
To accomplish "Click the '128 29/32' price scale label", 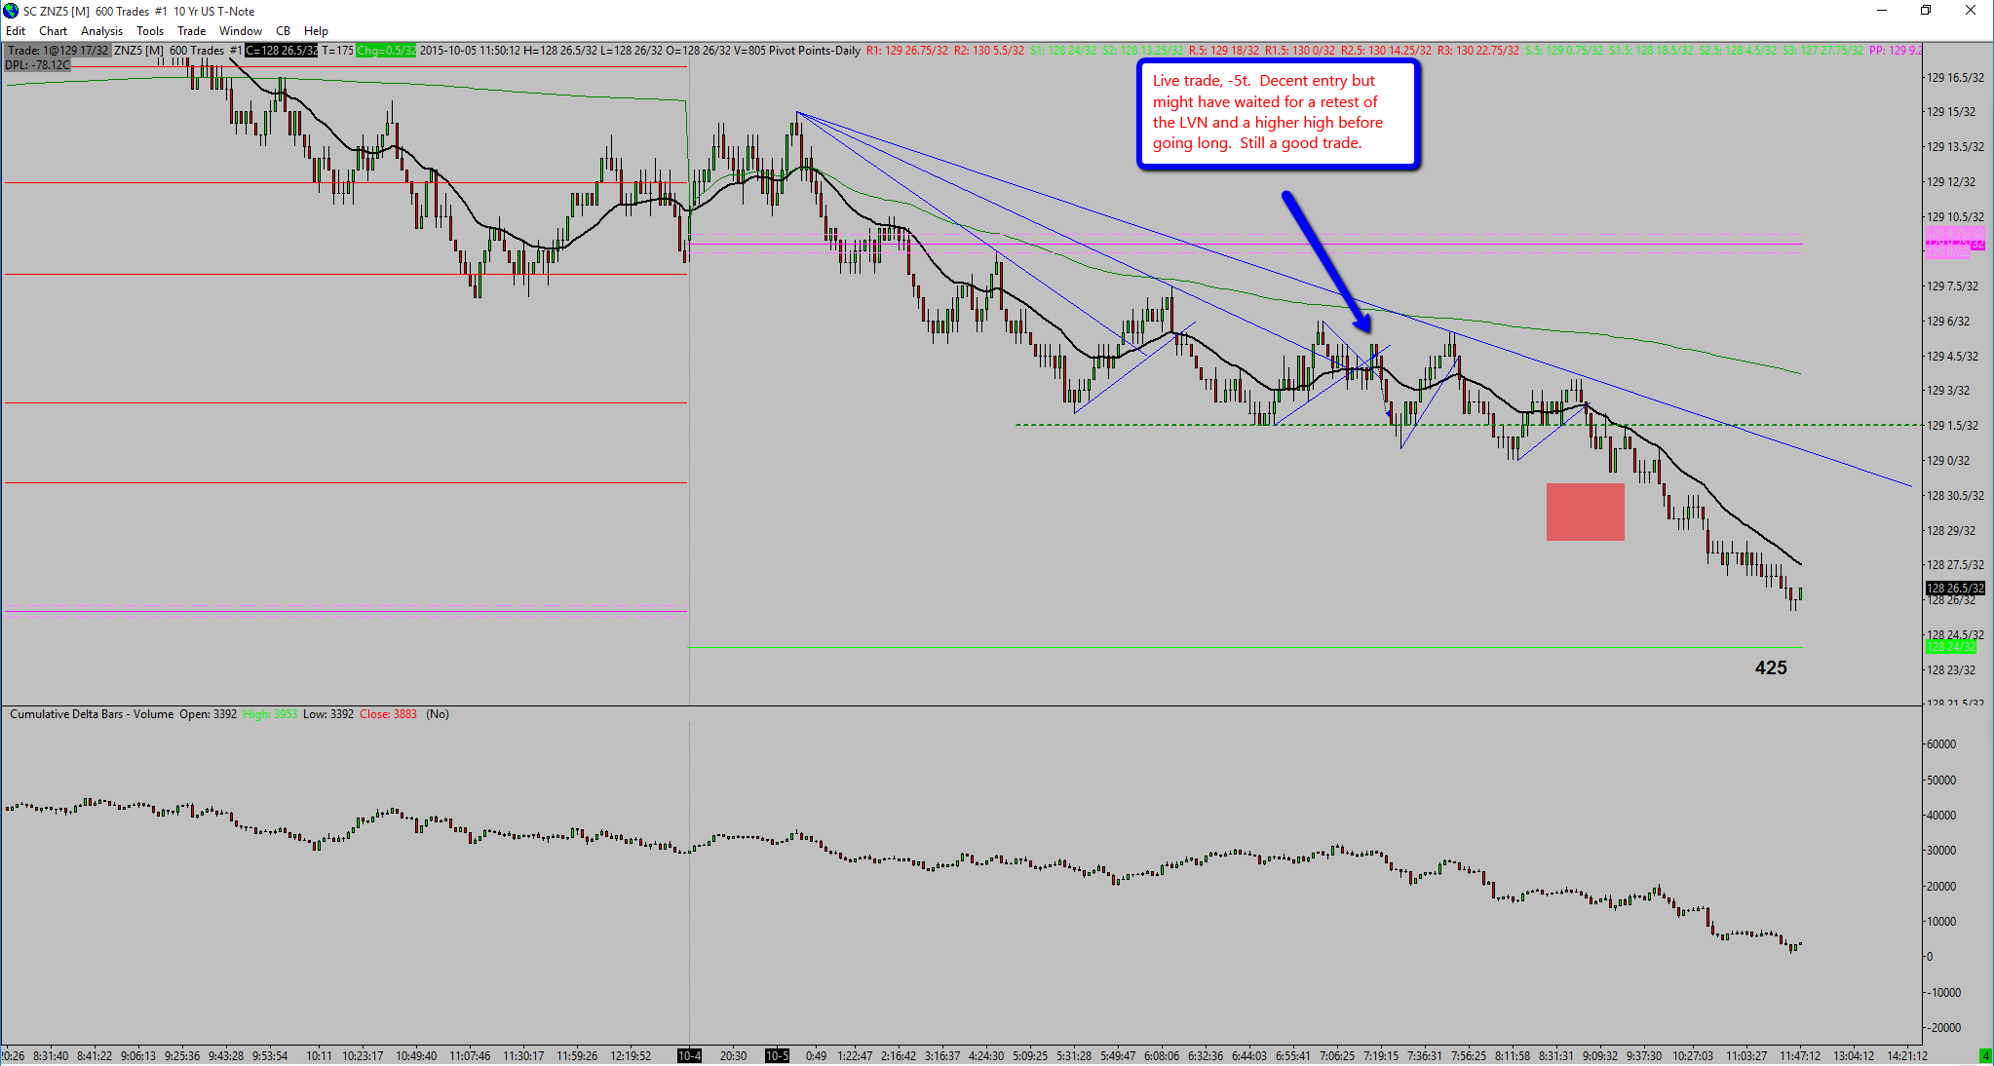I will tap(1951, 531).
